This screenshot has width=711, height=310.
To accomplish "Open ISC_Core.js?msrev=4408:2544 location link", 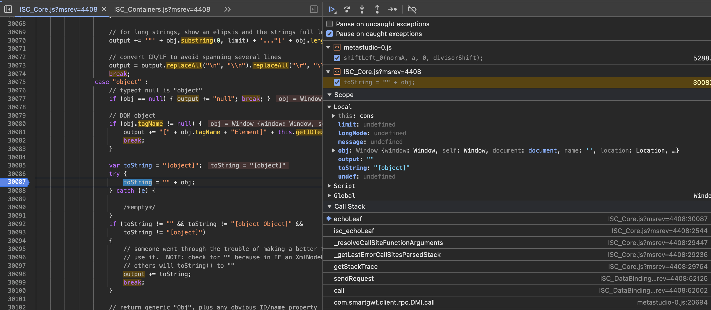I will tap(660, 231).
